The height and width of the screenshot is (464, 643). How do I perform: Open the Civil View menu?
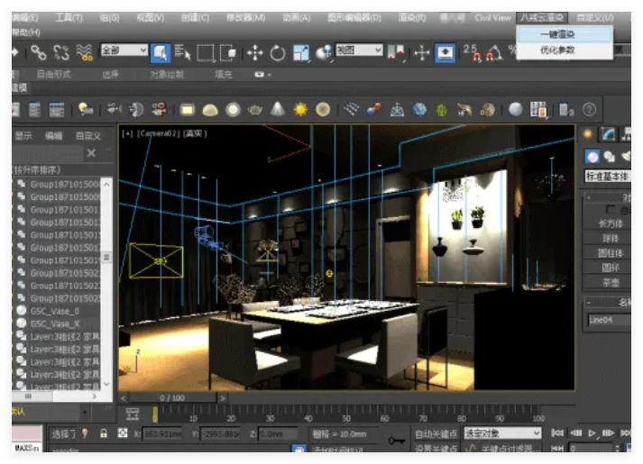492,18
